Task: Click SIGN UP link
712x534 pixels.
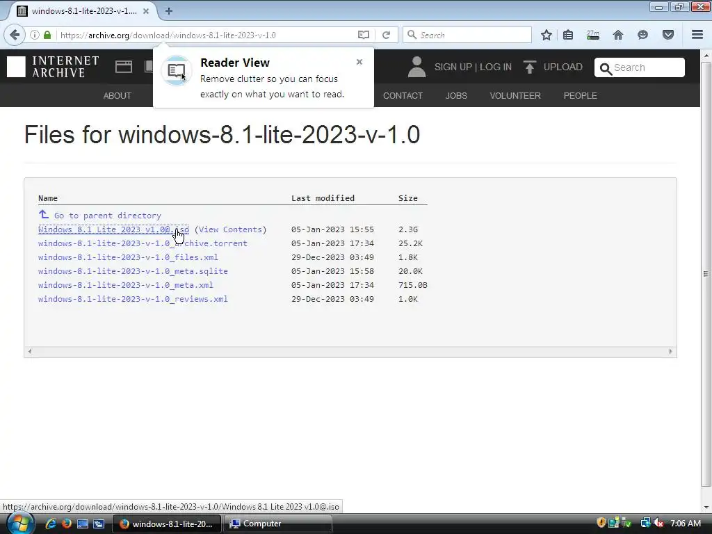Action: [453, 67]
